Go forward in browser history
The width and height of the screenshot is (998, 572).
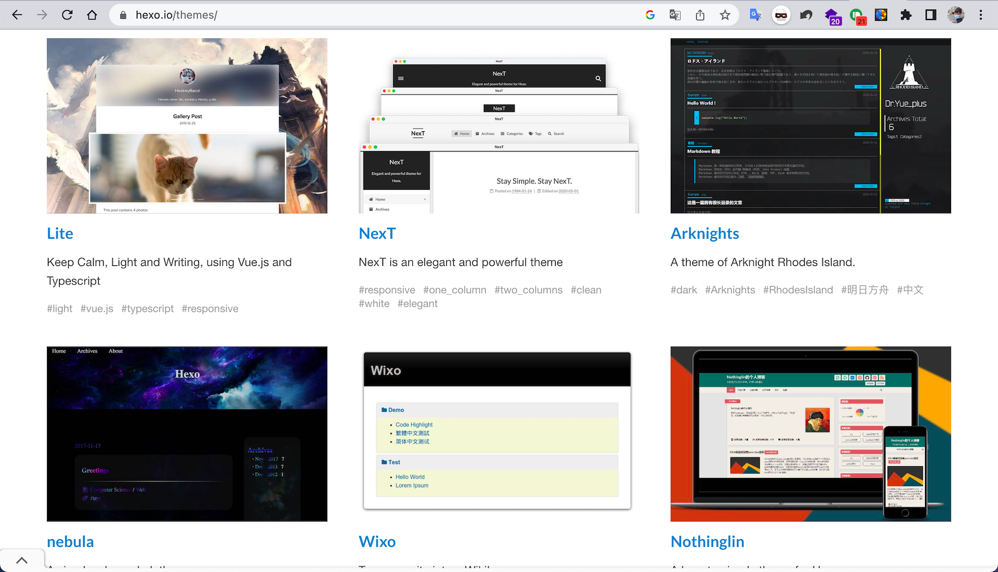(42, 15)
